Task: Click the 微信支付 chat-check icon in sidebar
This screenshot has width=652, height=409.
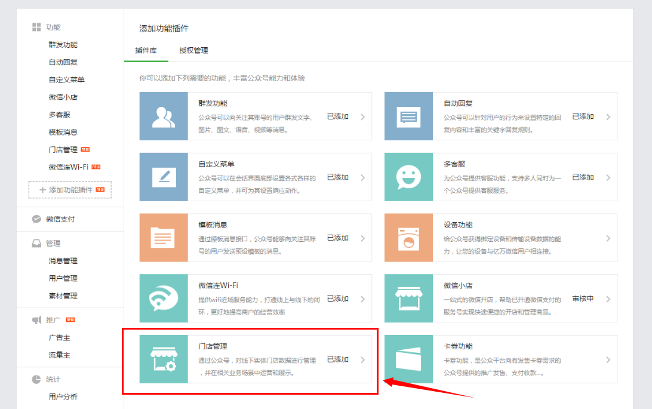Action: click(36, 219)
